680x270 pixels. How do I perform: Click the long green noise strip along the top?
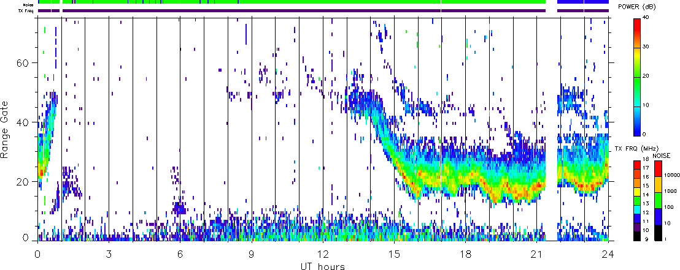(x=304, y=2)
